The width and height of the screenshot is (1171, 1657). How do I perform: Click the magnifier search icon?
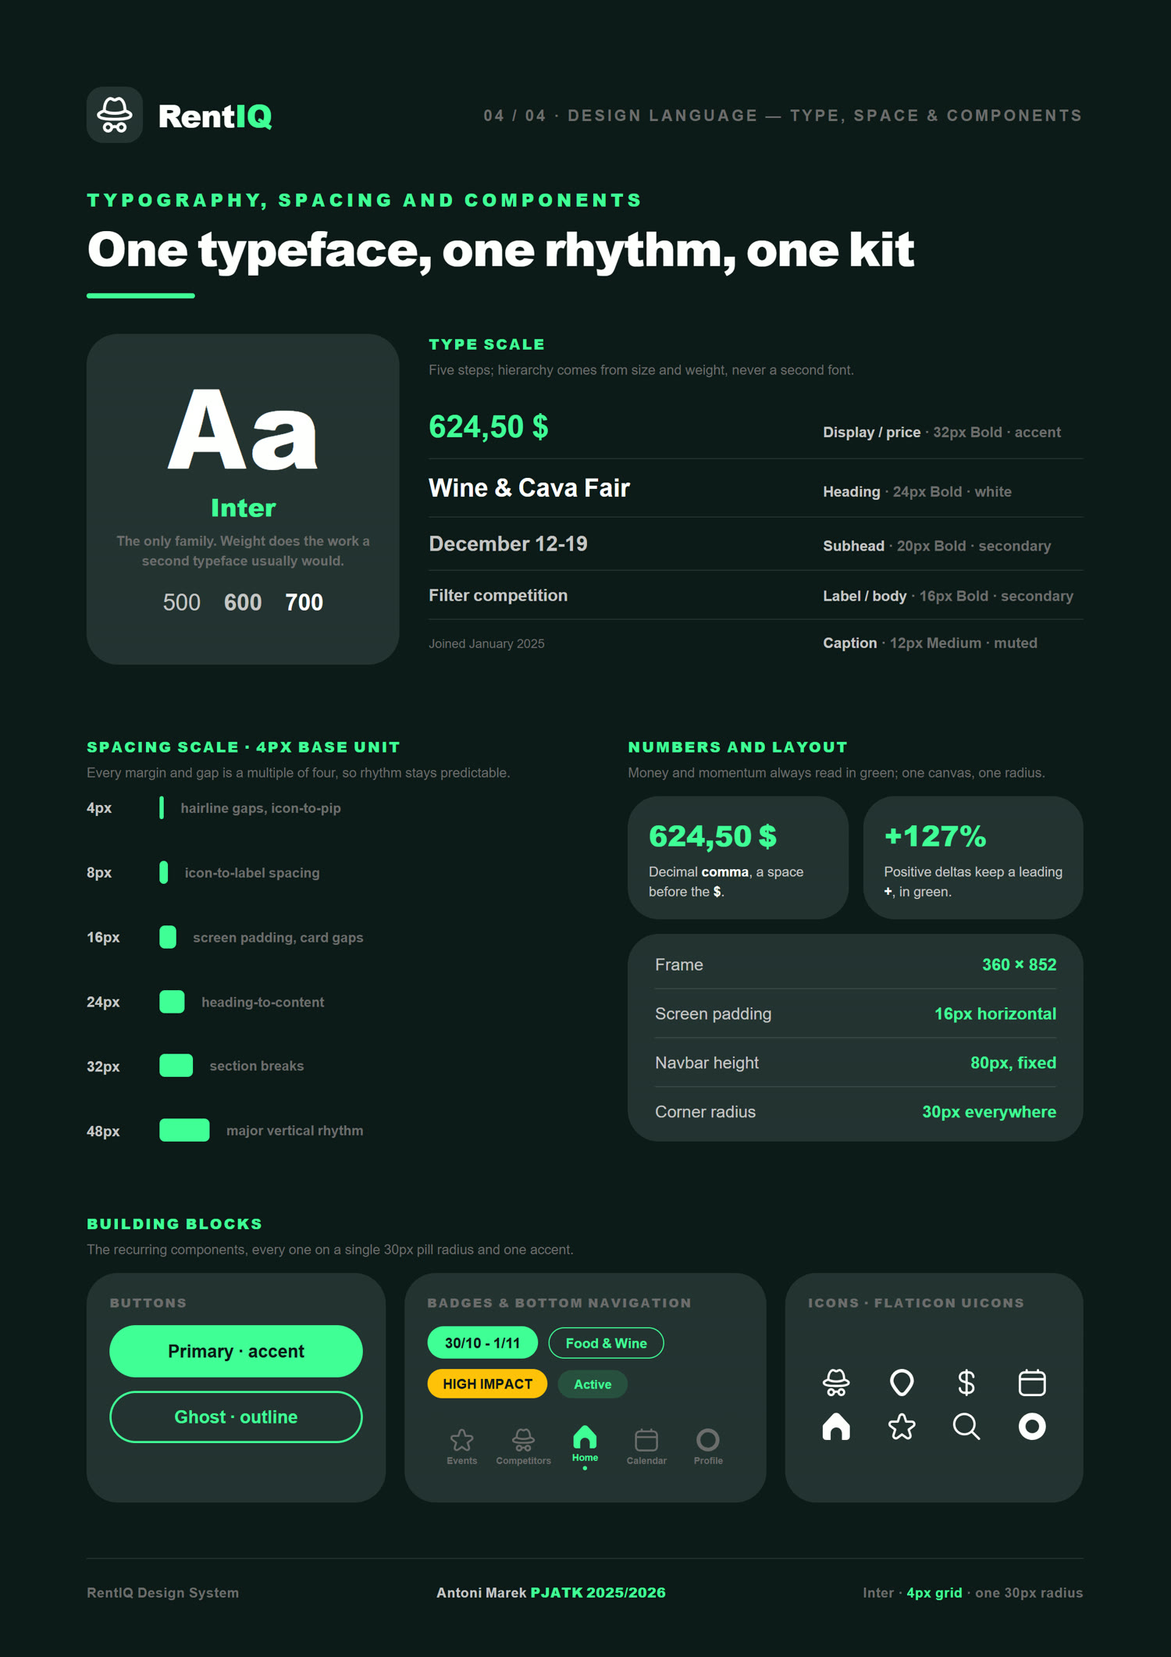(x=966, y=1427)
